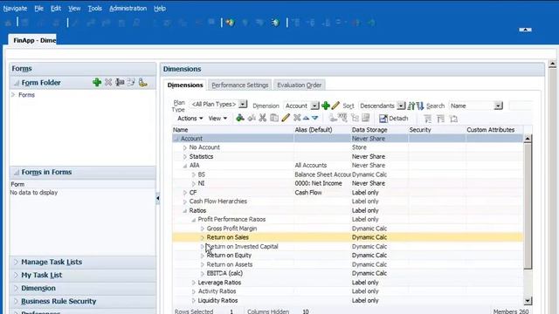This screenshot has height=314, width=559.
Task: Open the File menu
Action: pyautogui.click(x=38, y=8)
